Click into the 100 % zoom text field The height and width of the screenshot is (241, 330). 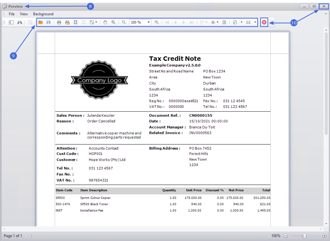(x=138, y=22)
